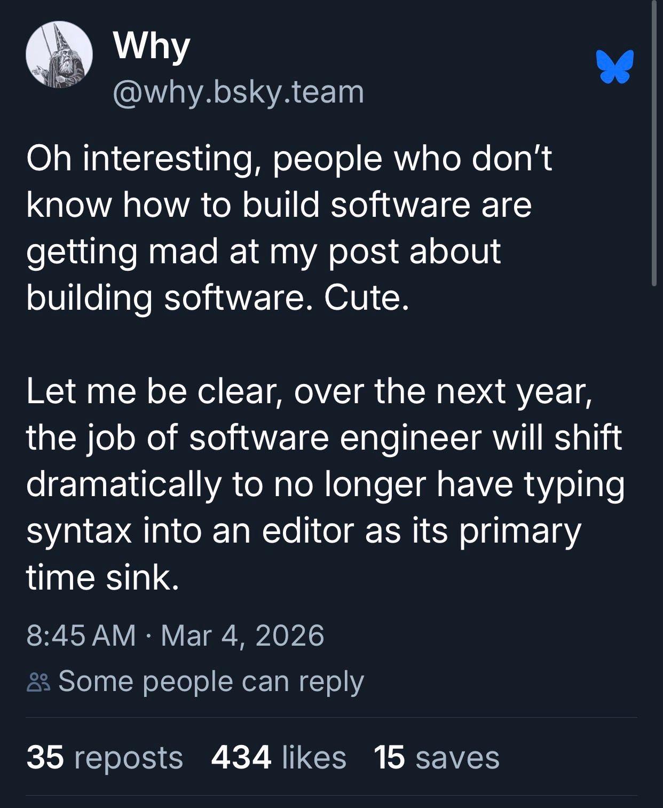Open the profile via display name "Why"
The height and width of the screenshot is (808, 663).
152,46
